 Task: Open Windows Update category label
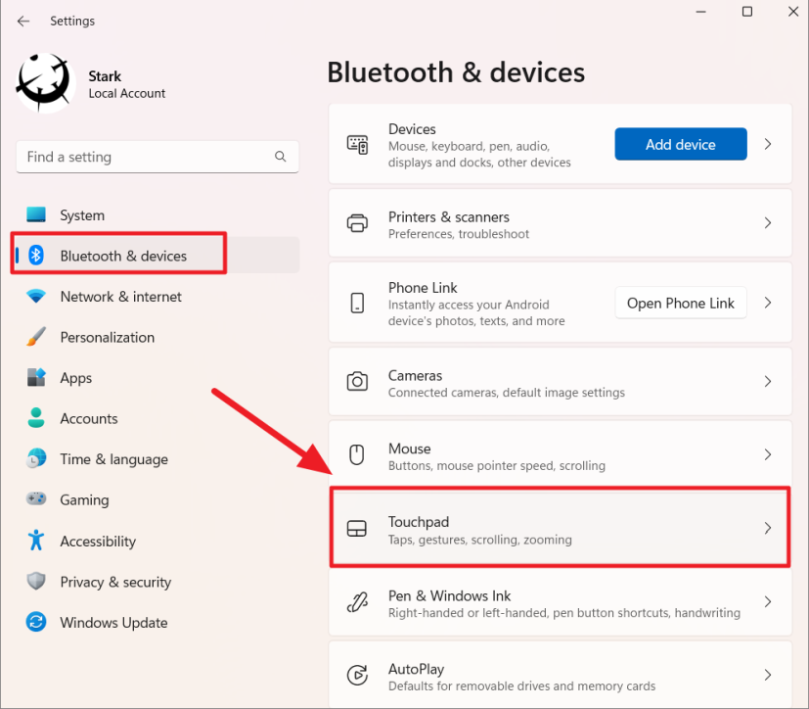tap(113, 623)
